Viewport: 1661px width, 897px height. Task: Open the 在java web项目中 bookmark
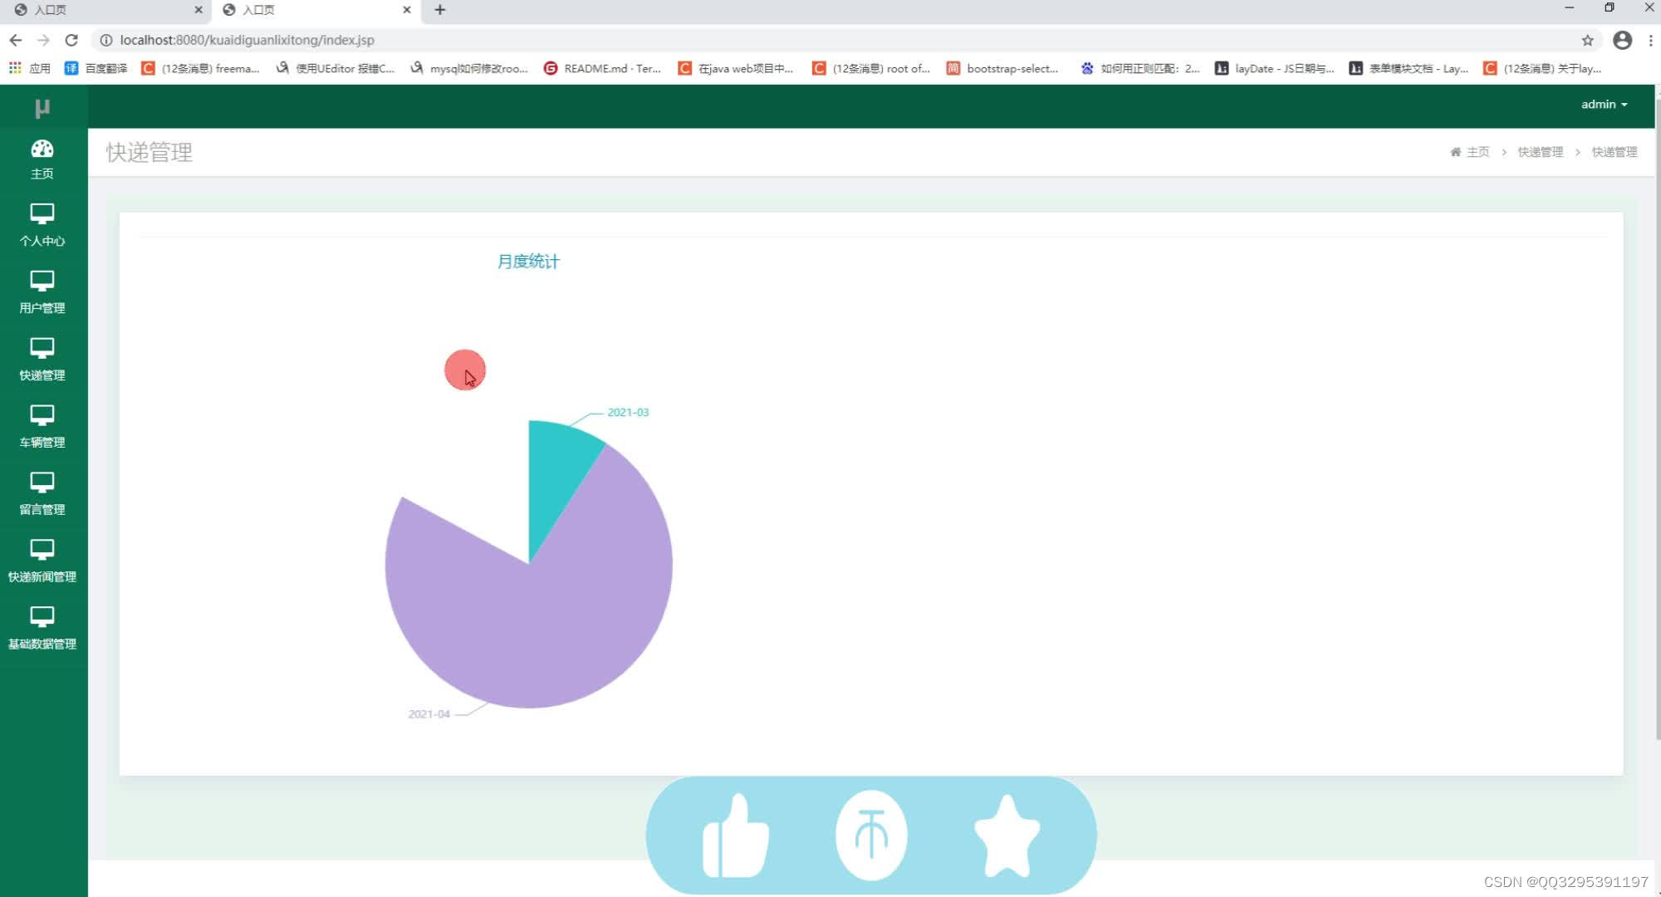tap(736, 68)
